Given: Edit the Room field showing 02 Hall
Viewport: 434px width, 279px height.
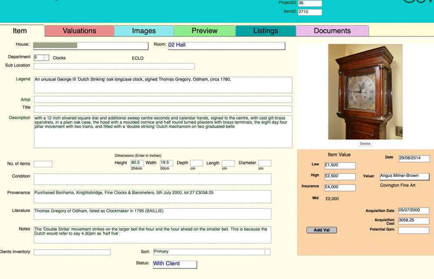Looking at the screenshot, I should pos(226,46).
